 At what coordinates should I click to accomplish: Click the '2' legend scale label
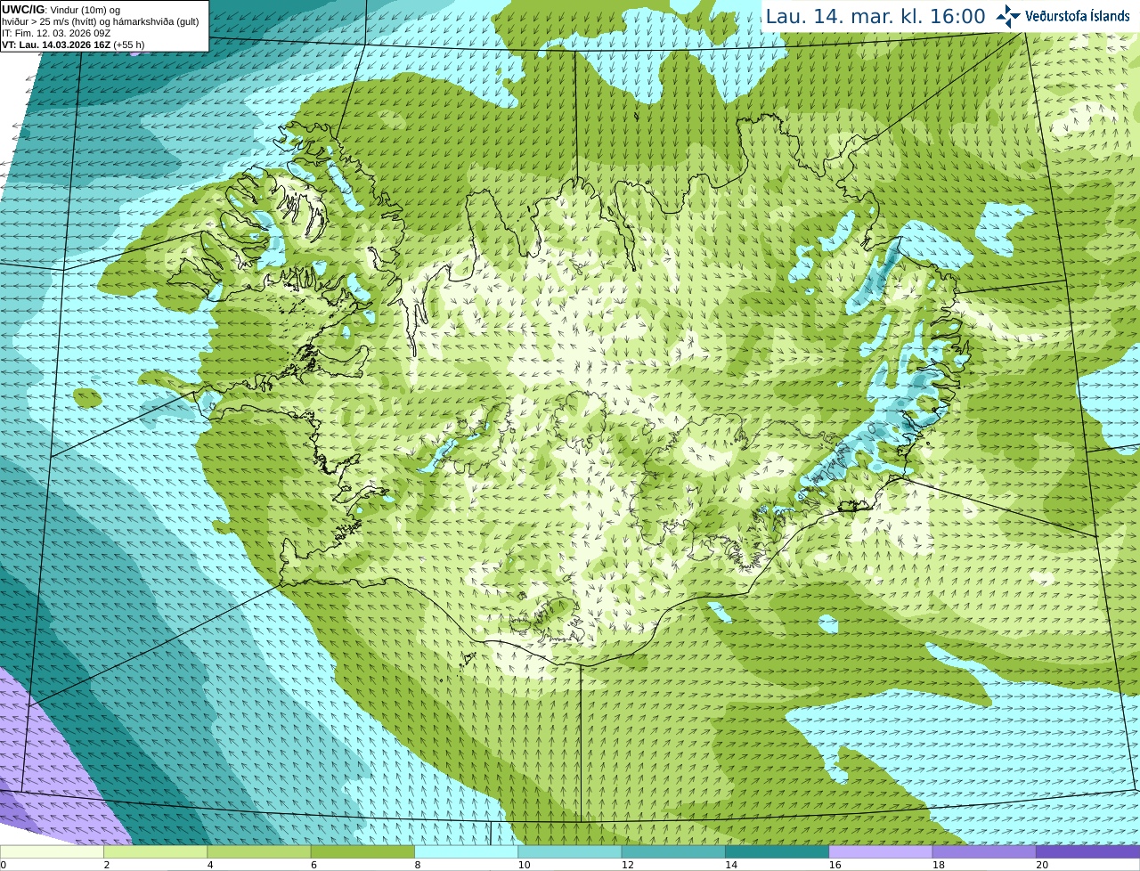click(107, 865)
